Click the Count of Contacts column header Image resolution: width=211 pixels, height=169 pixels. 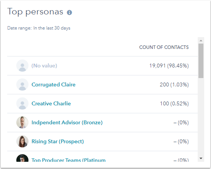pos(164,47)
